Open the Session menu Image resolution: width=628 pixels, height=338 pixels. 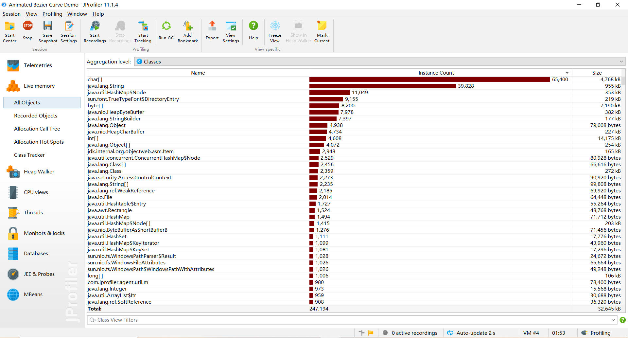[11, 14]
